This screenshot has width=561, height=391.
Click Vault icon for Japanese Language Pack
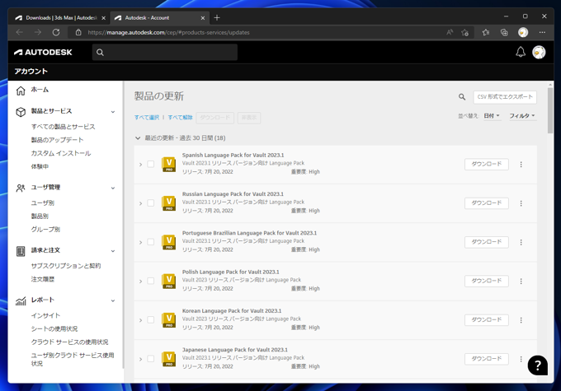pos(168,359)
